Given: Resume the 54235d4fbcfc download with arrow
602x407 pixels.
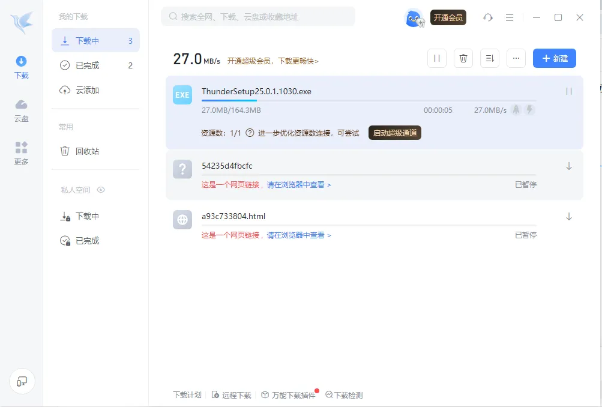Looking at the screenshot, I should click(569, 166).
